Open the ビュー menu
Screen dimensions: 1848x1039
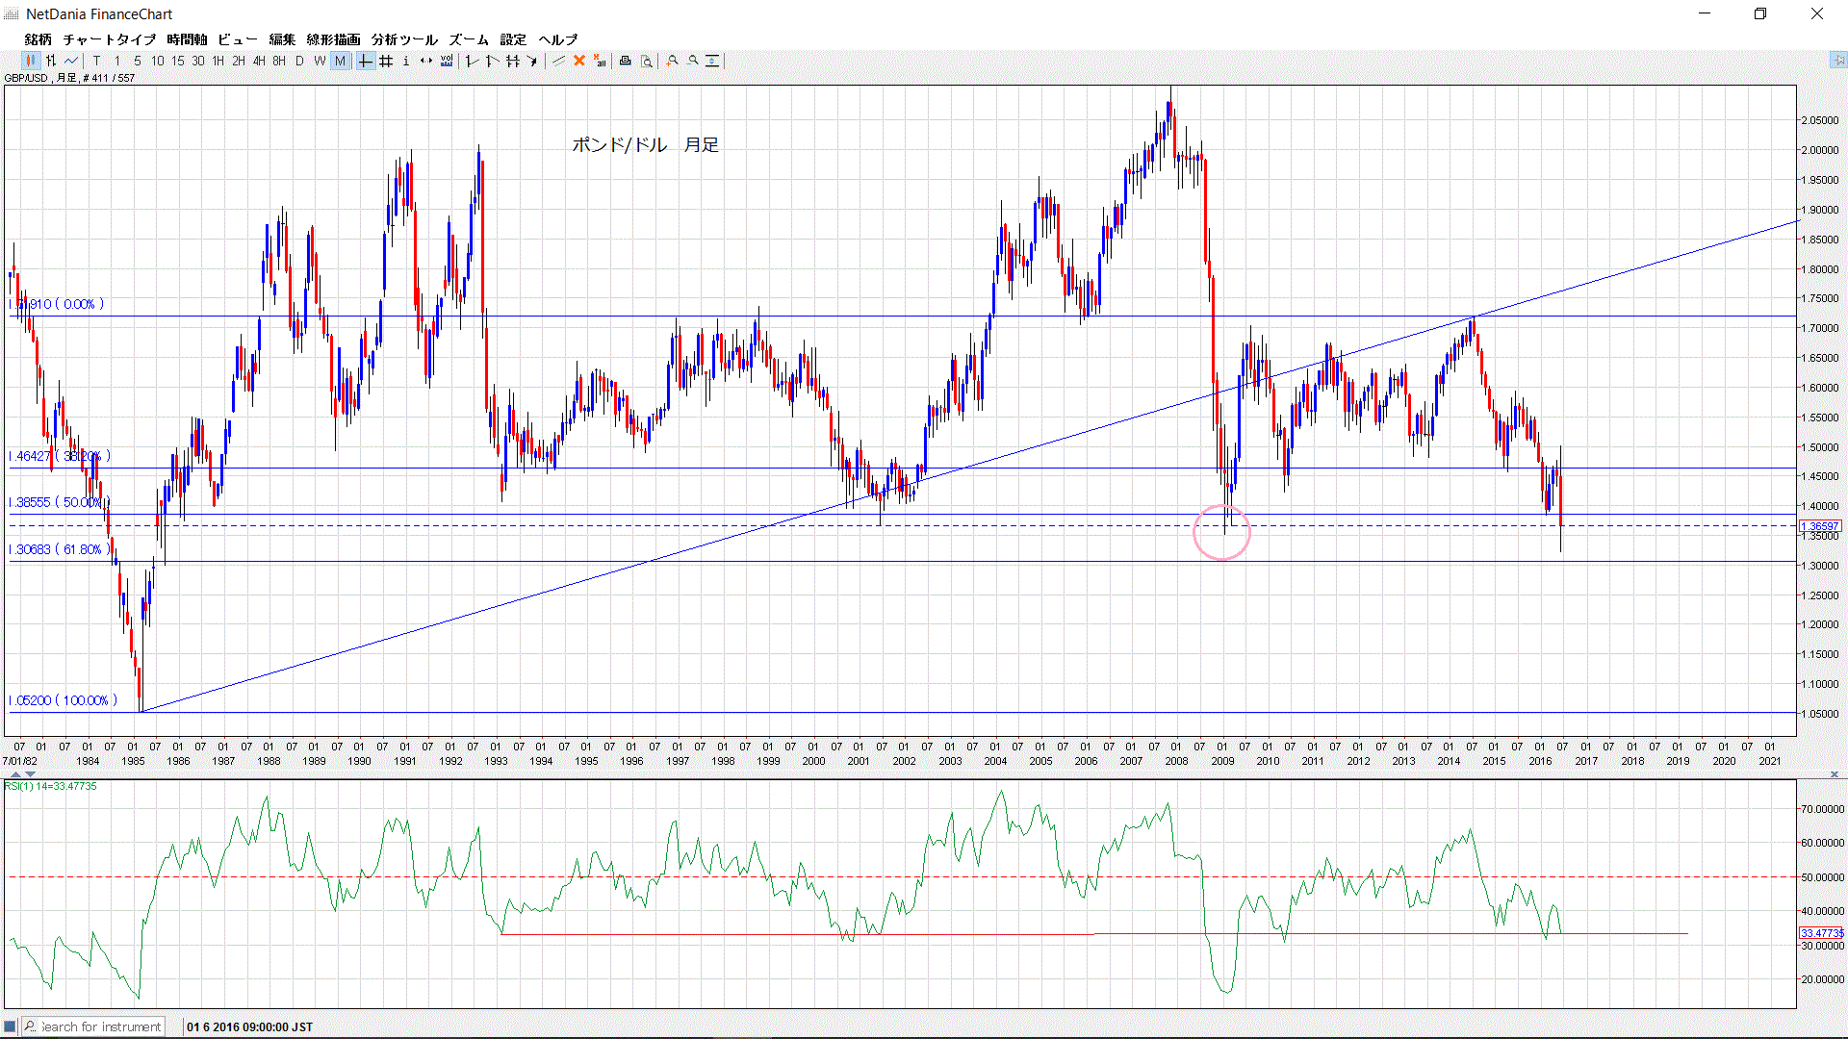(x=238, y=39)
